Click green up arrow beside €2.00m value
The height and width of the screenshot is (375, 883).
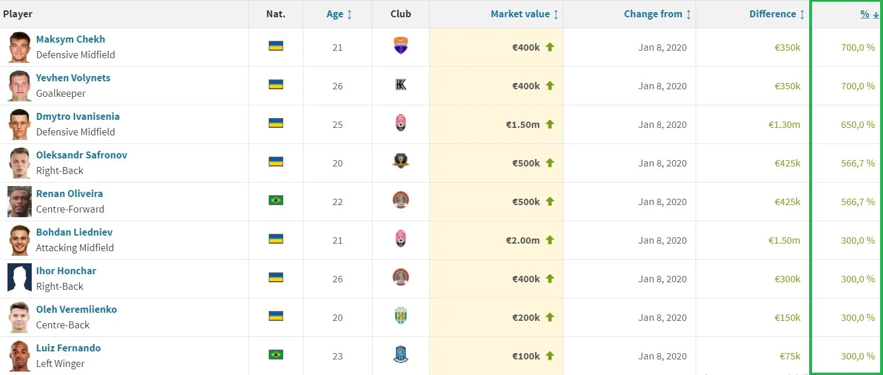coord(550,240)
